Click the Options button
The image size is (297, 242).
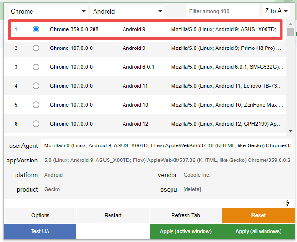point(40,215)
